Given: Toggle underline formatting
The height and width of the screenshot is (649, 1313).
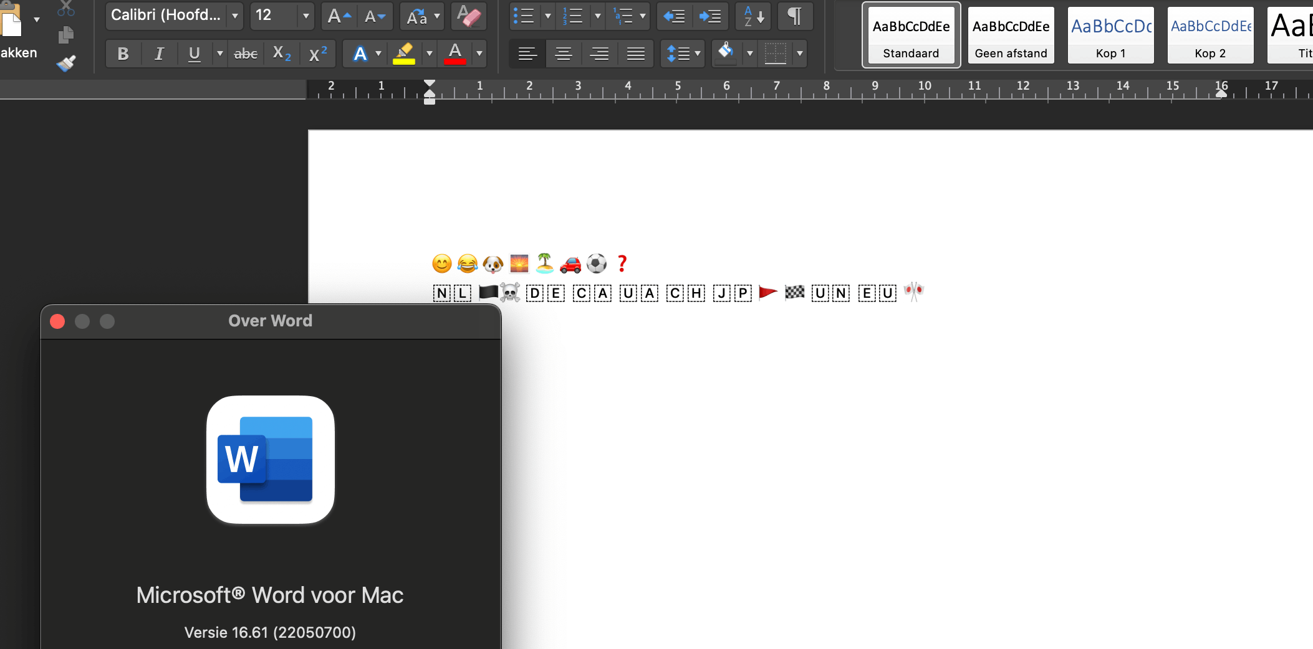Looking at the screenshot, I should click(194, 54).
